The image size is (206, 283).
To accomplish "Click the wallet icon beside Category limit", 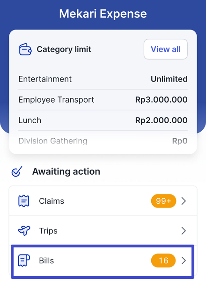I will [x=25, y=49].
